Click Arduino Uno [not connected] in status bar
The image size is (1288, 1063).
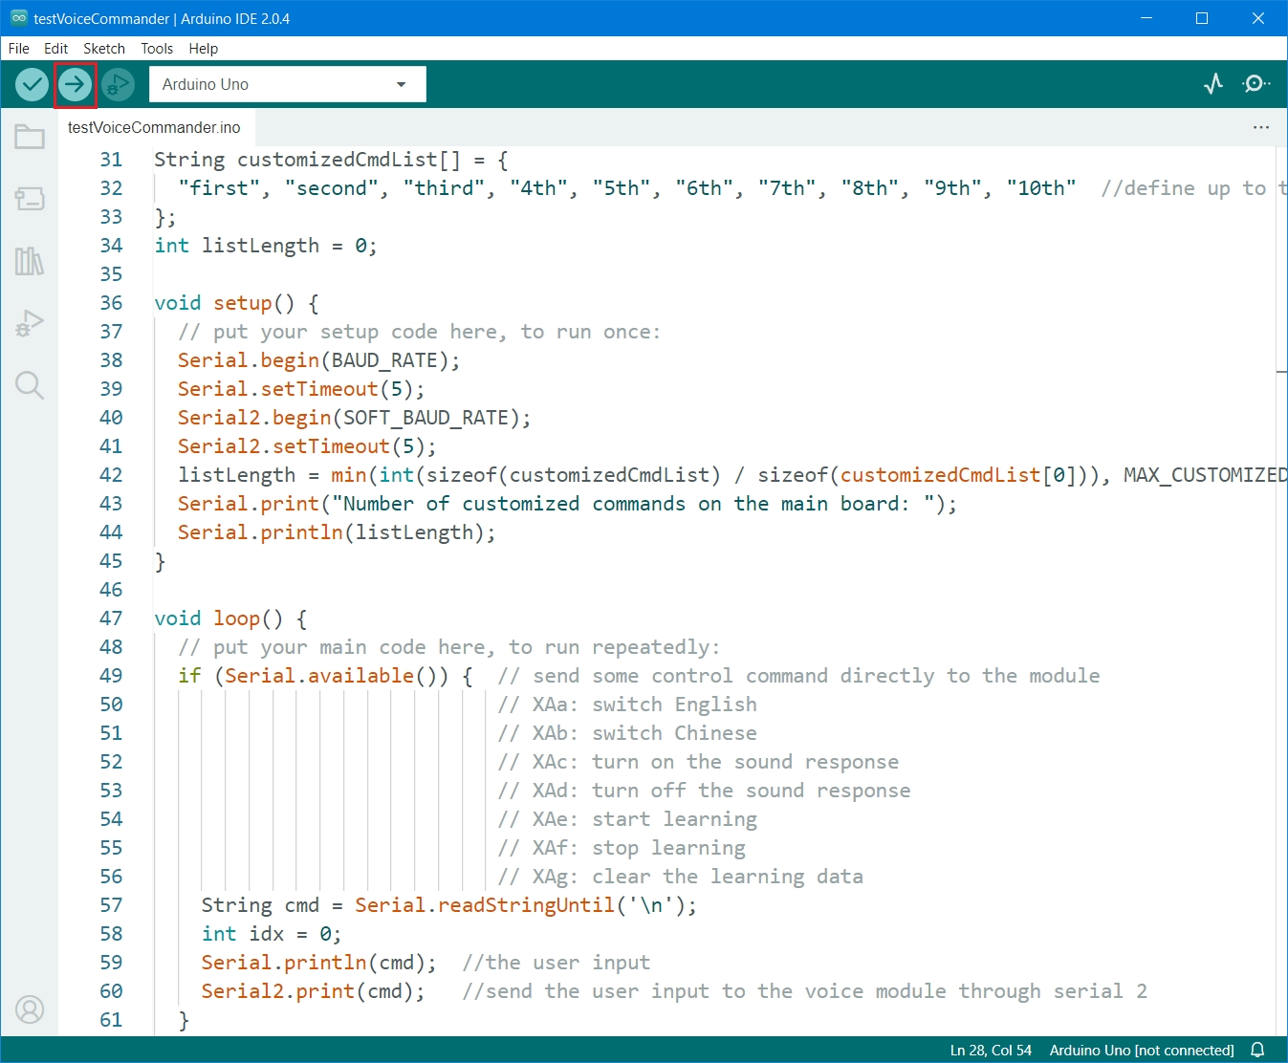[1141, 1050]
